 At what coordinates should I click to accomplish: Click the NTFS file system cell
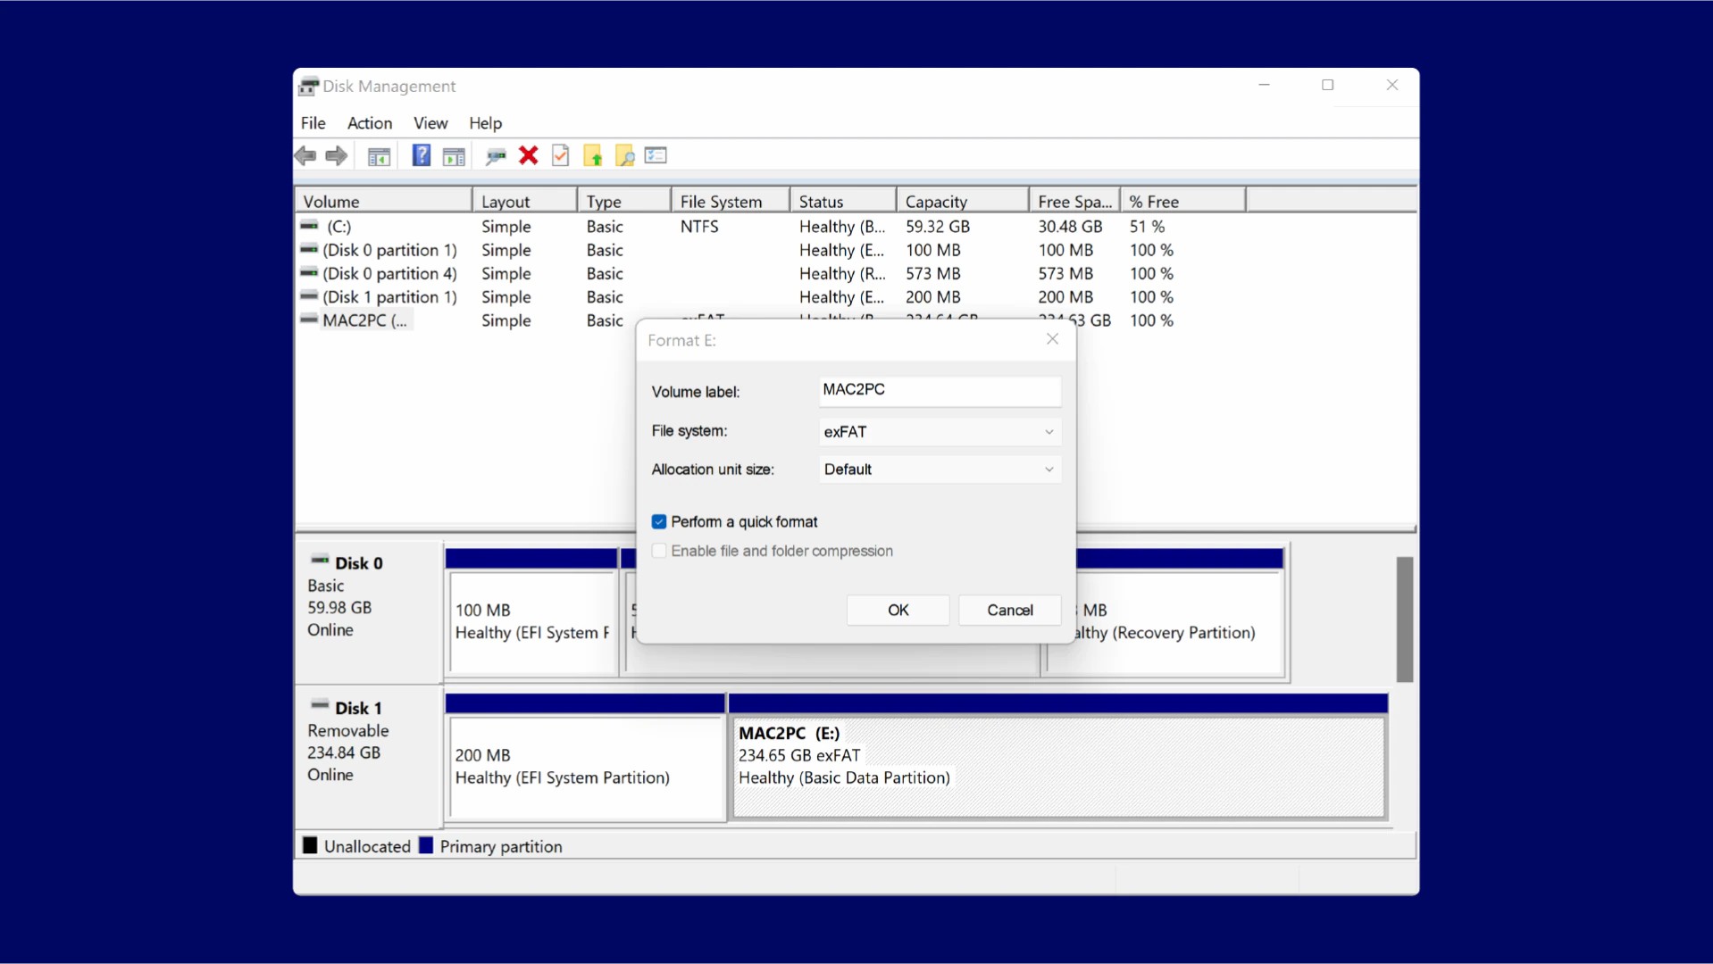point(699,227)
